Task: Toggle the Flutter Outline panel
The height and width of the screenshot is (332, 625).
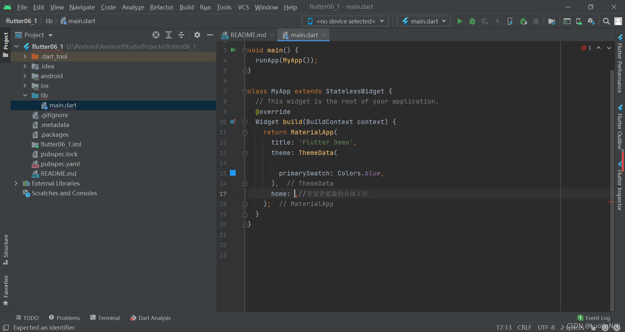Action: coord(620,127)
